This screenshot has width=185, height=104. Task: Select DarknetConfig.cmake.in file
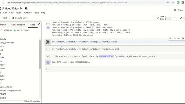point(10,90)
